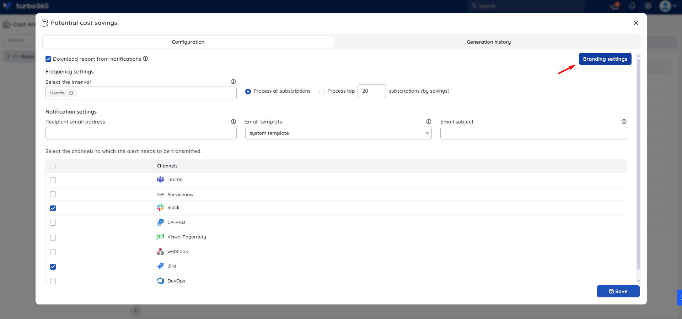682x319 pixels.
Task: Open notifications bell in top bar
Action: point(632,6)
